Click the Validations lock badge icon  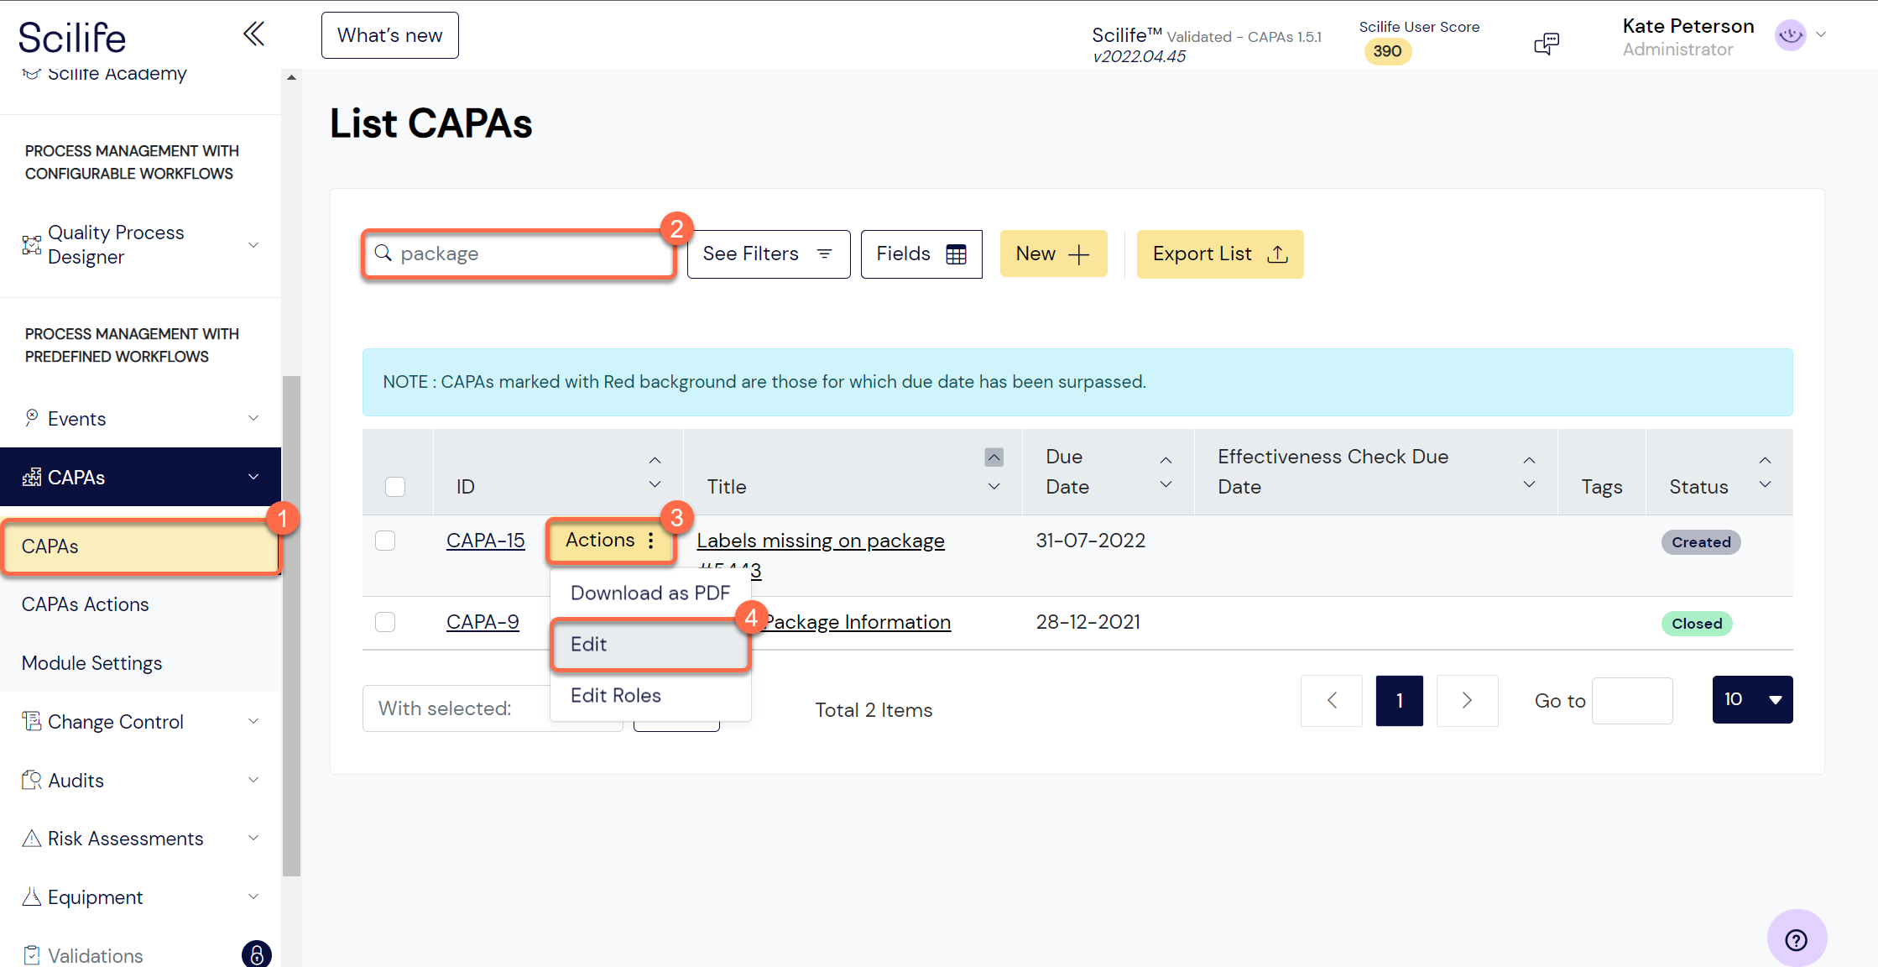point(257,954)
